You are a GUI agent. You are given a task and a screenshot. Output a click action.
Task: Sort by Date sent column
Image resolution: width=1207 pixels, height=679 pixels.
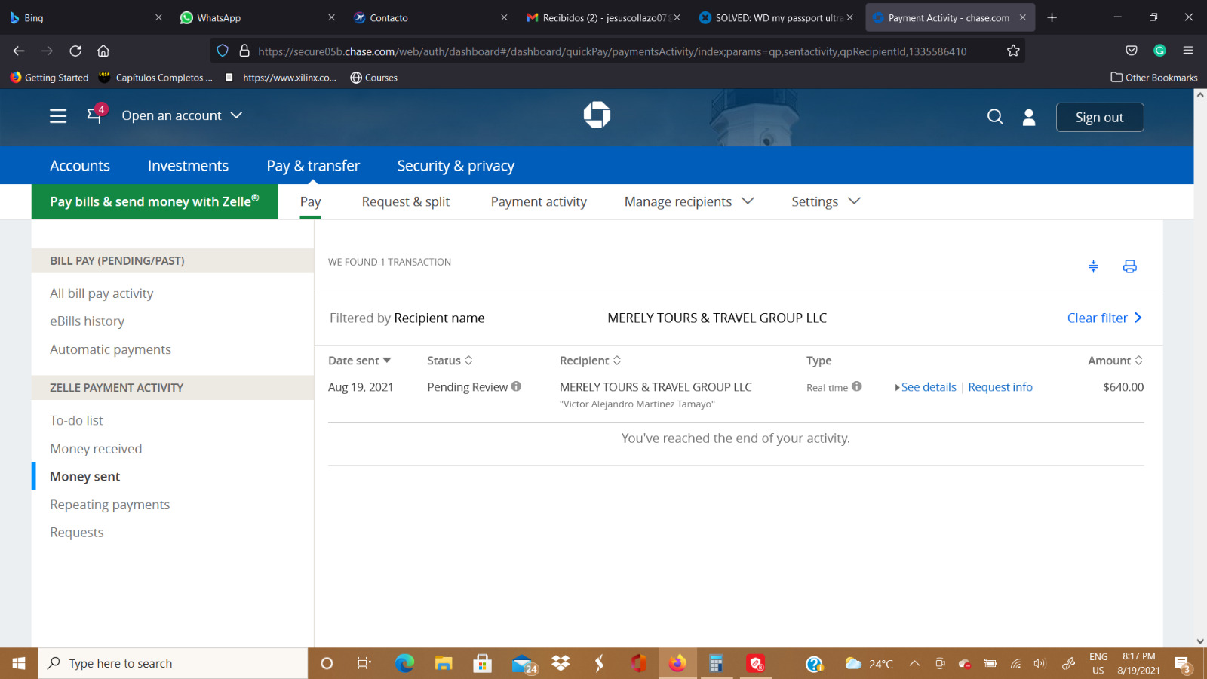(360, 361)
